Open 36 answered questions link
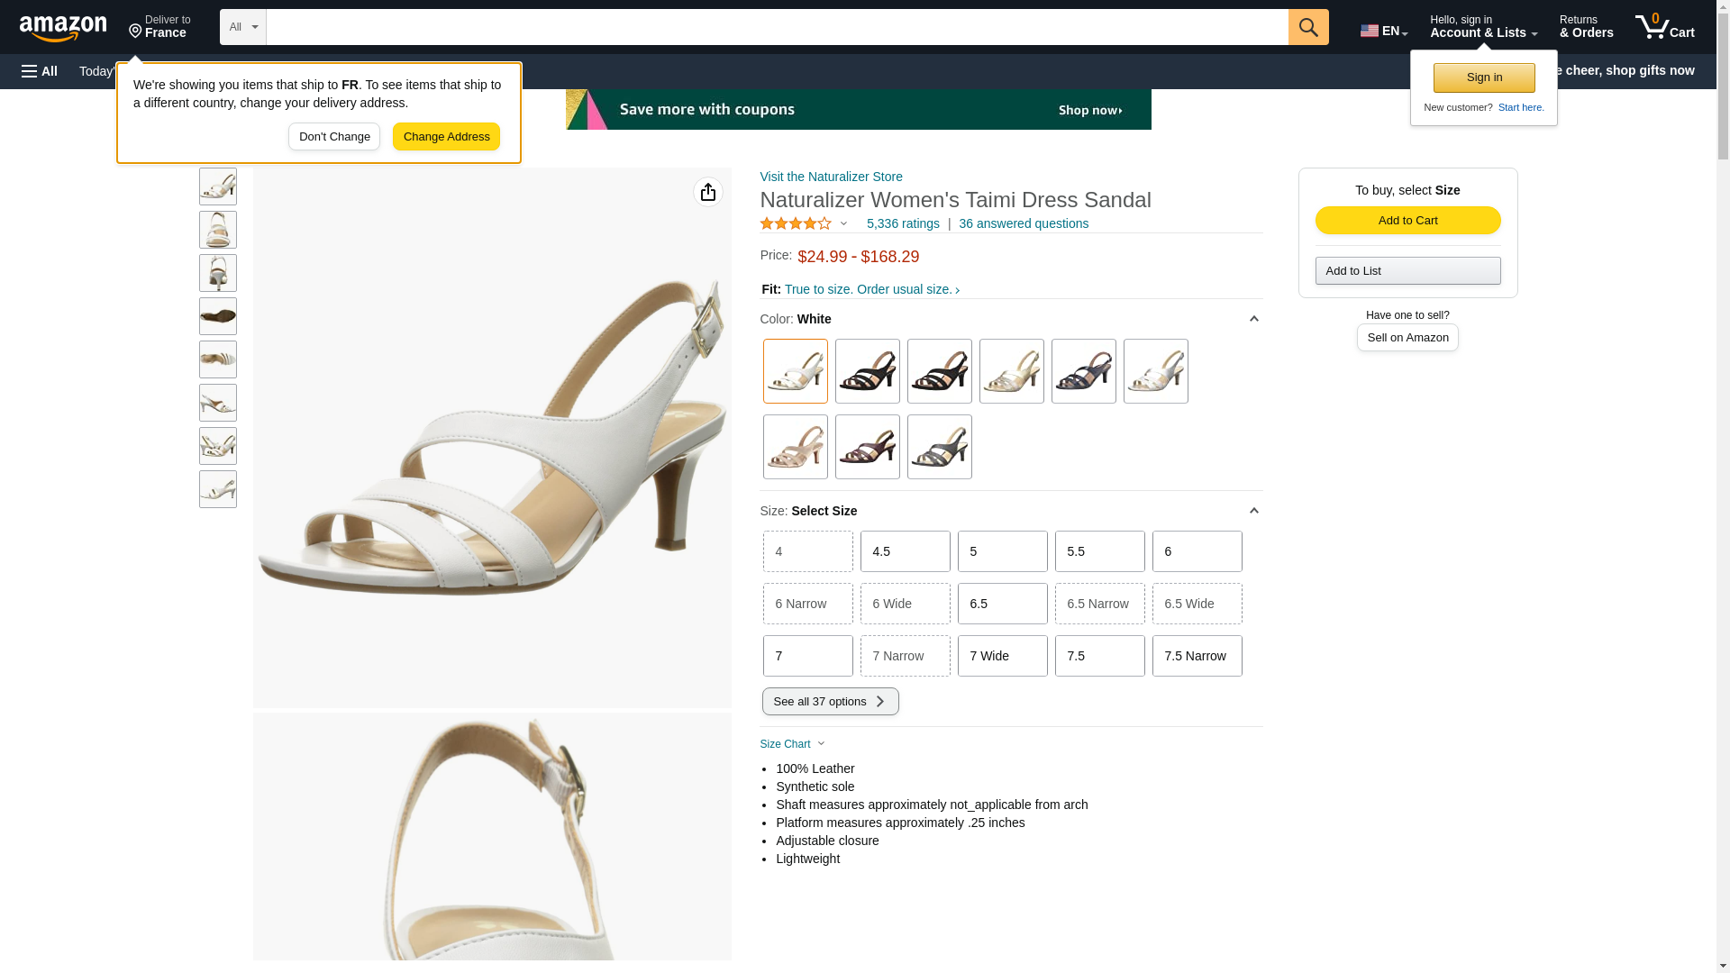The image size is (1730, 973). [1023, 223]
